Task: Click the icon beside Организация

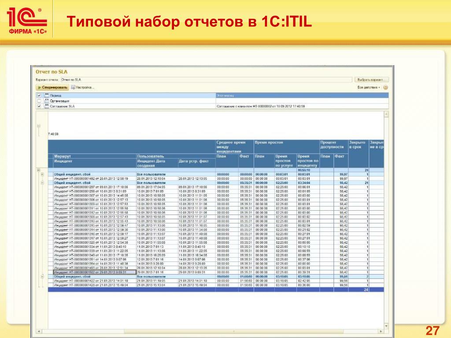Action: click(x=47, y=101)
